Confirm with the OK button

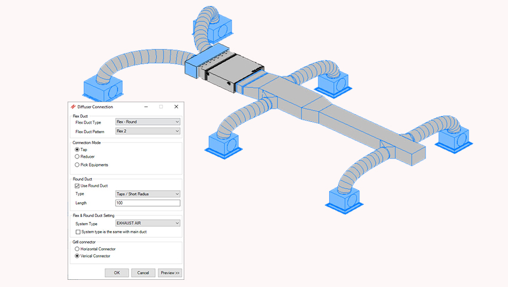[117, 273]
